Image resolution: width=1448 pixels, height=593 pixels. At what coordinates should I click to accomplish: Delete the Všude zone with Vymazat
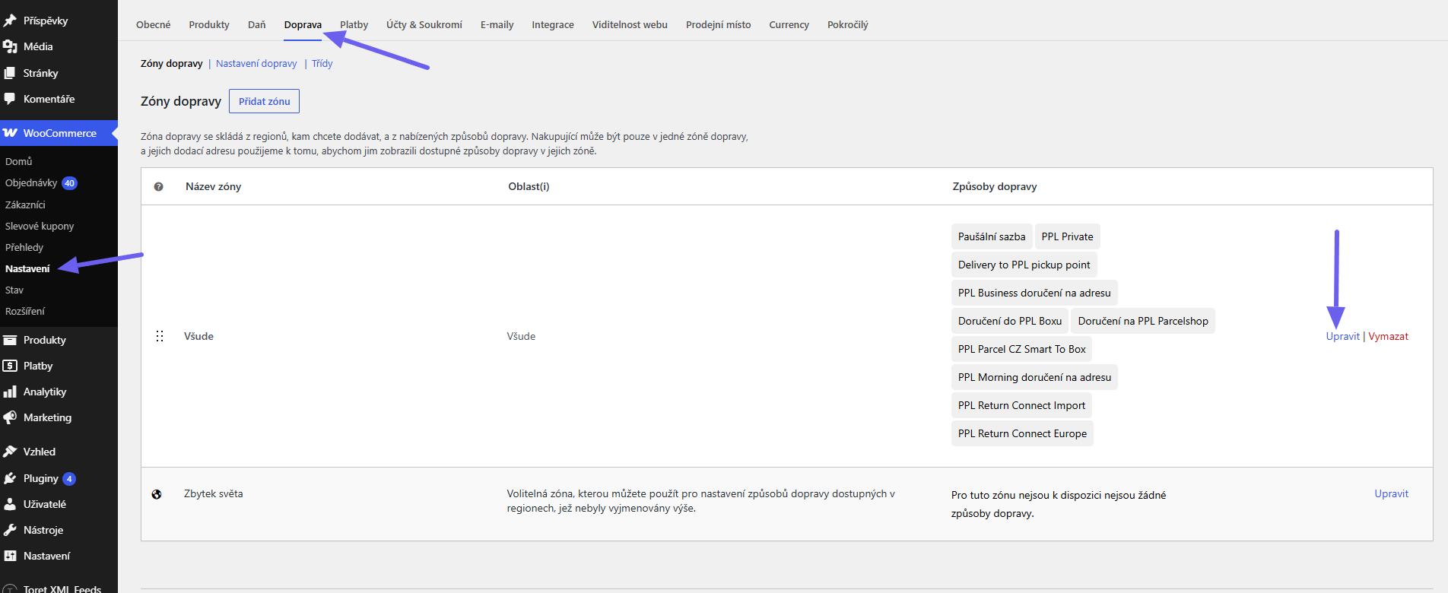(x=1389, y=336)
